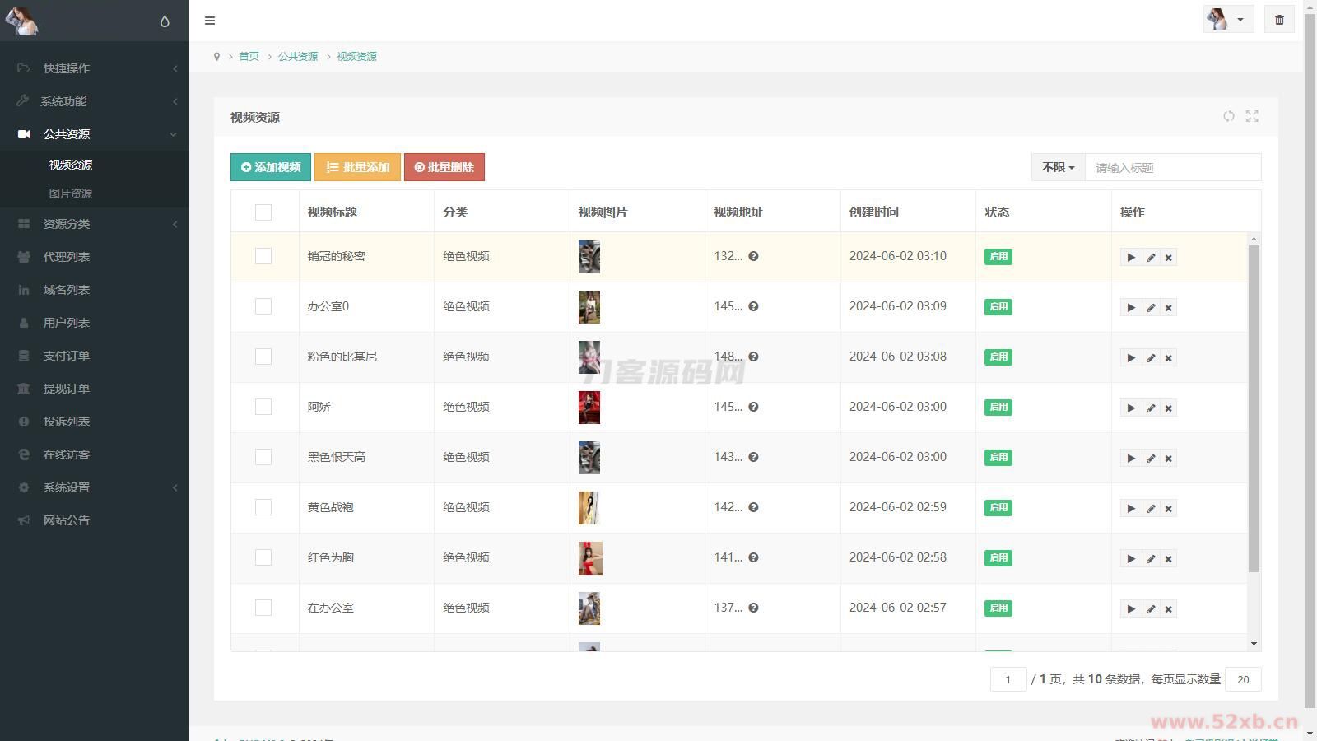Click the water drop theme icon
Image resolution: width=1317 pixels, height=741 pixels.
pos(165,21)
